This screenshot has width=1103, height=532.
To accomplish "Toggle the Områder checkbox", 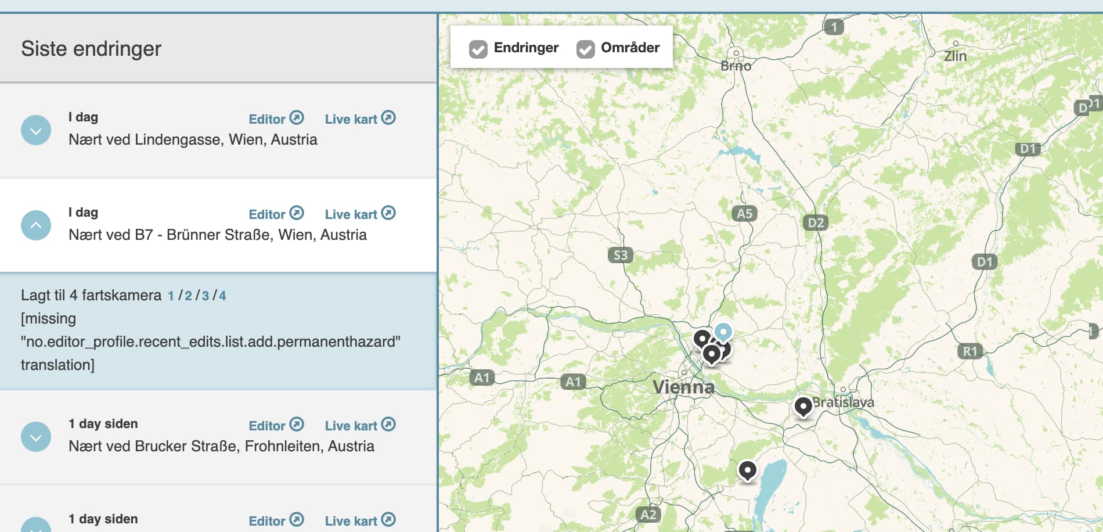I will pos(585,49).
